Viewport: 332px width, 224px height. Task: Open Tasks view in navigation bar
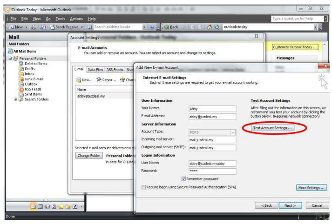tap(54, 206)
